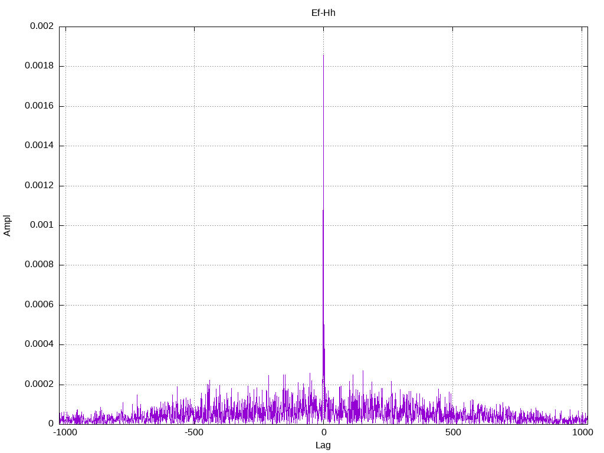Click the 0.0006 y-axis tick label

[x=39, y=305]
